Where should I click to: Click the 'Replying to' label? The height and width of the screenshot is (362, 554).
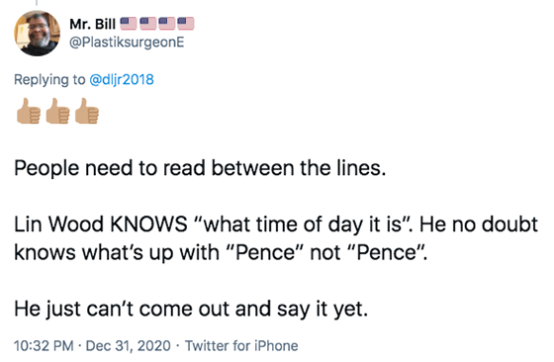(49, 80)
